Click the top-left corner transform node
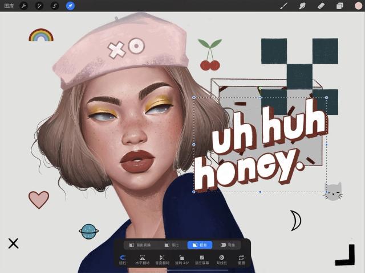Image resolution: width=365 pixels, height=273 pixels. [194, 97]
